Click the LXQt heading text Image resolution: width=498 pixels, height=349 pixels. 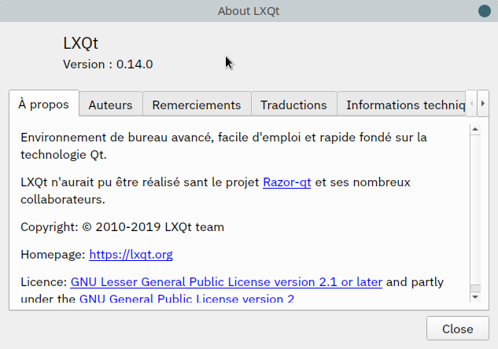81,43
